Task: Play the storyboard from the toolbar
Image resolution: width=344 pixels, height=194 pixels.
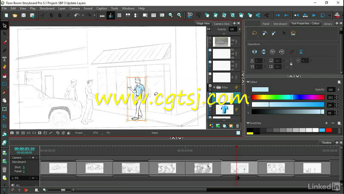Action: [314, 15]
